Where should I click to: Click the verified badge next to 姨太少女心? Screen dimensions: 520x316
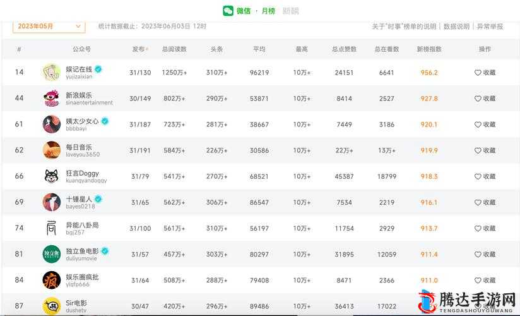(x=105, y=121)
